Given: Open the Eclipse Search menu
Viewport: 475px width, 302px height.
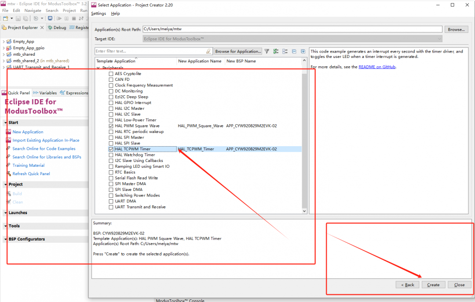Looking at the screenshot, I should (52, 10).
